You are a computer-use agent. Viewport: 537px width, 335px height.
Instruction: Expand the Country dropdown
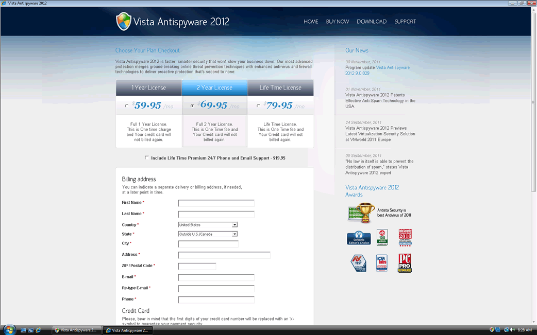coord(234,225)
